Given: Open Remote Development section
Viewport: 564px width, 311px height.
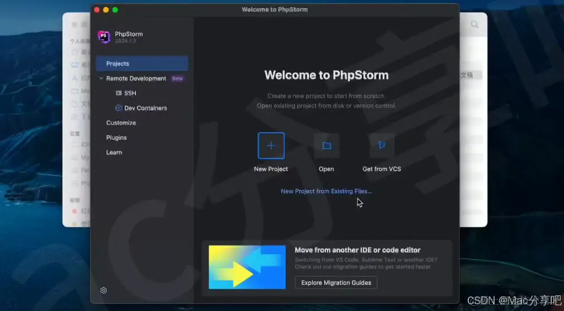Looking at the screenshot, I should pos(136,78).
